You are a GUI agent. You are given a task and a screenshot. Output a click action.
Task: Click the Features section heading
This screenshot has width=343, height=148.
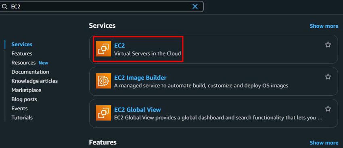[x=102, y=142]
